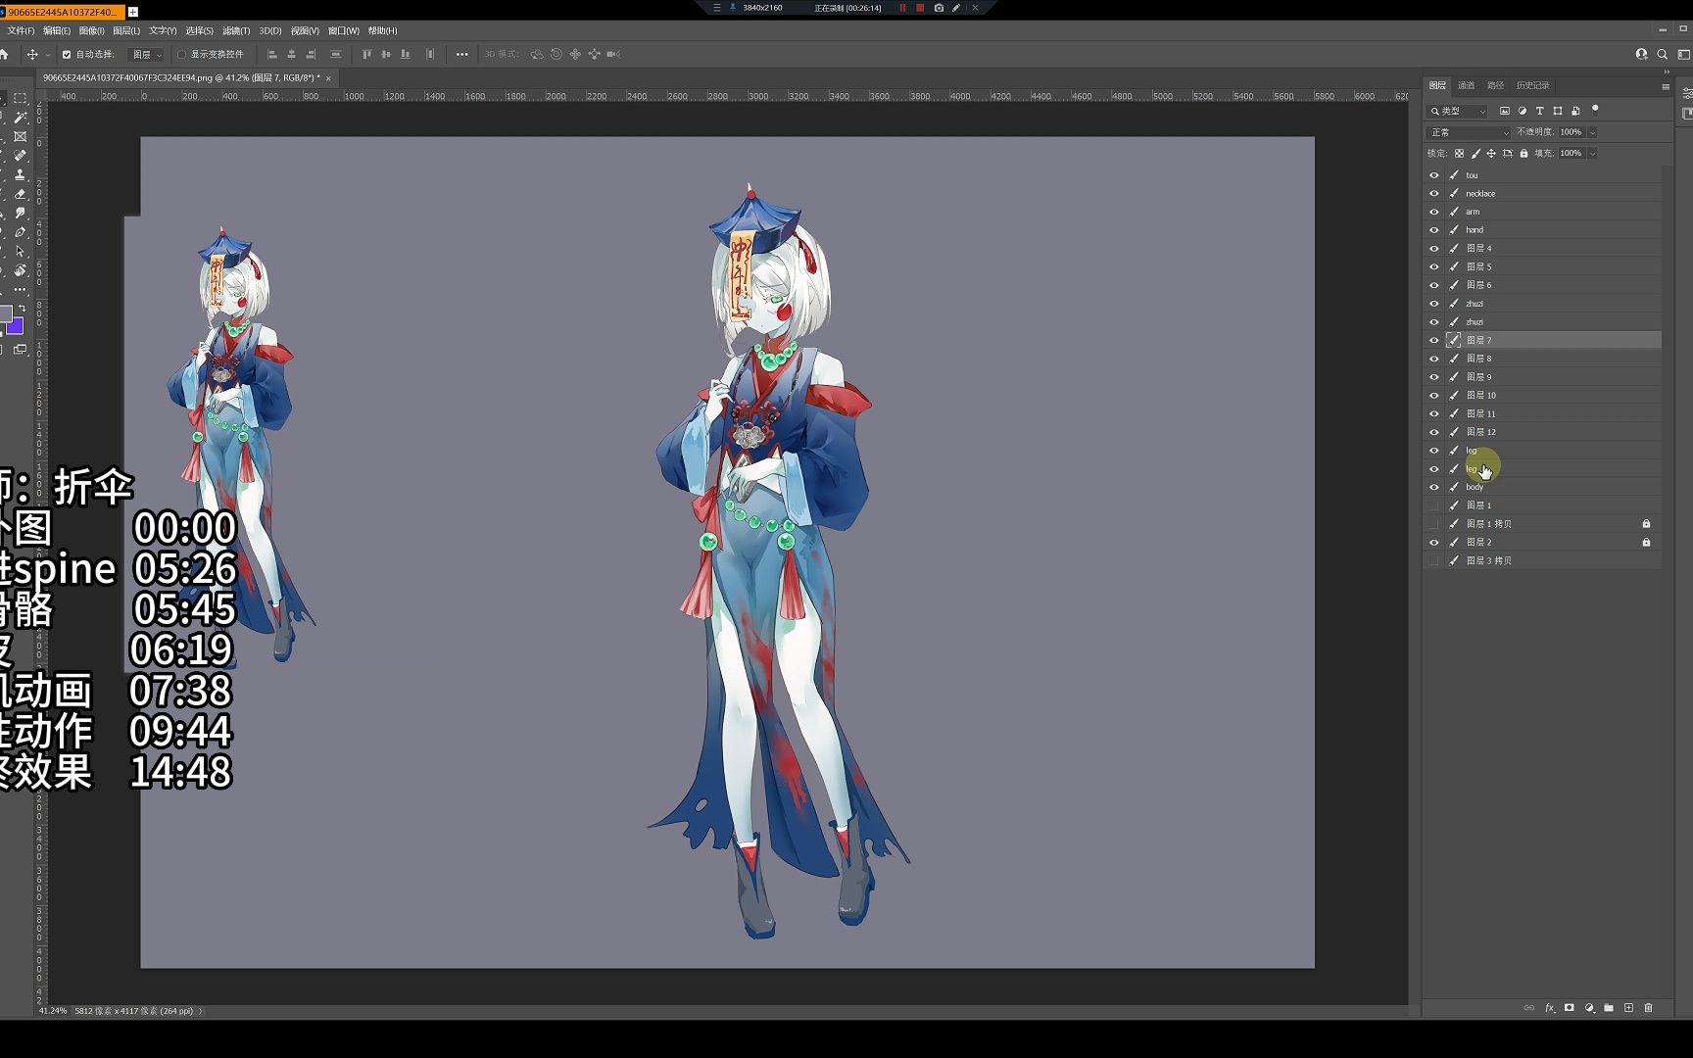The width and height of the screenshot is (1693, 1058).
Task: Enable 显示变换控件 checkbox
Action: pos(181,55)
